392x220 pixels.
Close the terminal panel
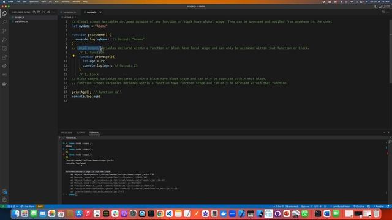tap(388, 133)
